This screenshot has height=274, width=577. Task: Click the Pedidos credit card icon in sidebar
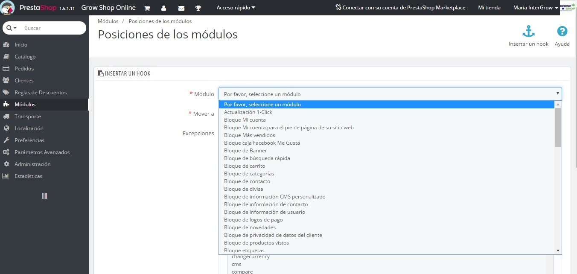(x=6, y=68)
